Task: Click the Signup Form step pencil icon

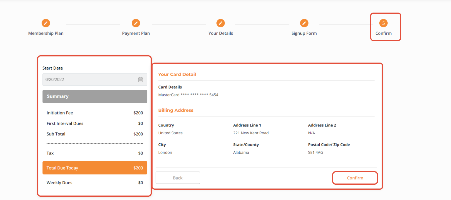Action: coord(304,23)
